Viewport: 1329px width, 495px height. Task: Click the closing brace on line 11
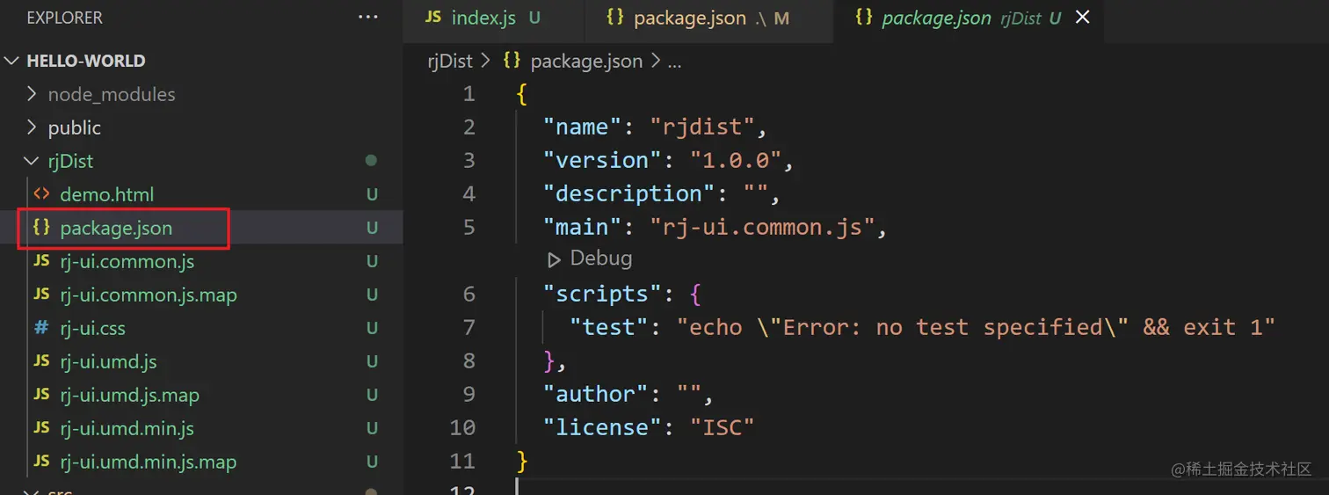pos(522,461)
